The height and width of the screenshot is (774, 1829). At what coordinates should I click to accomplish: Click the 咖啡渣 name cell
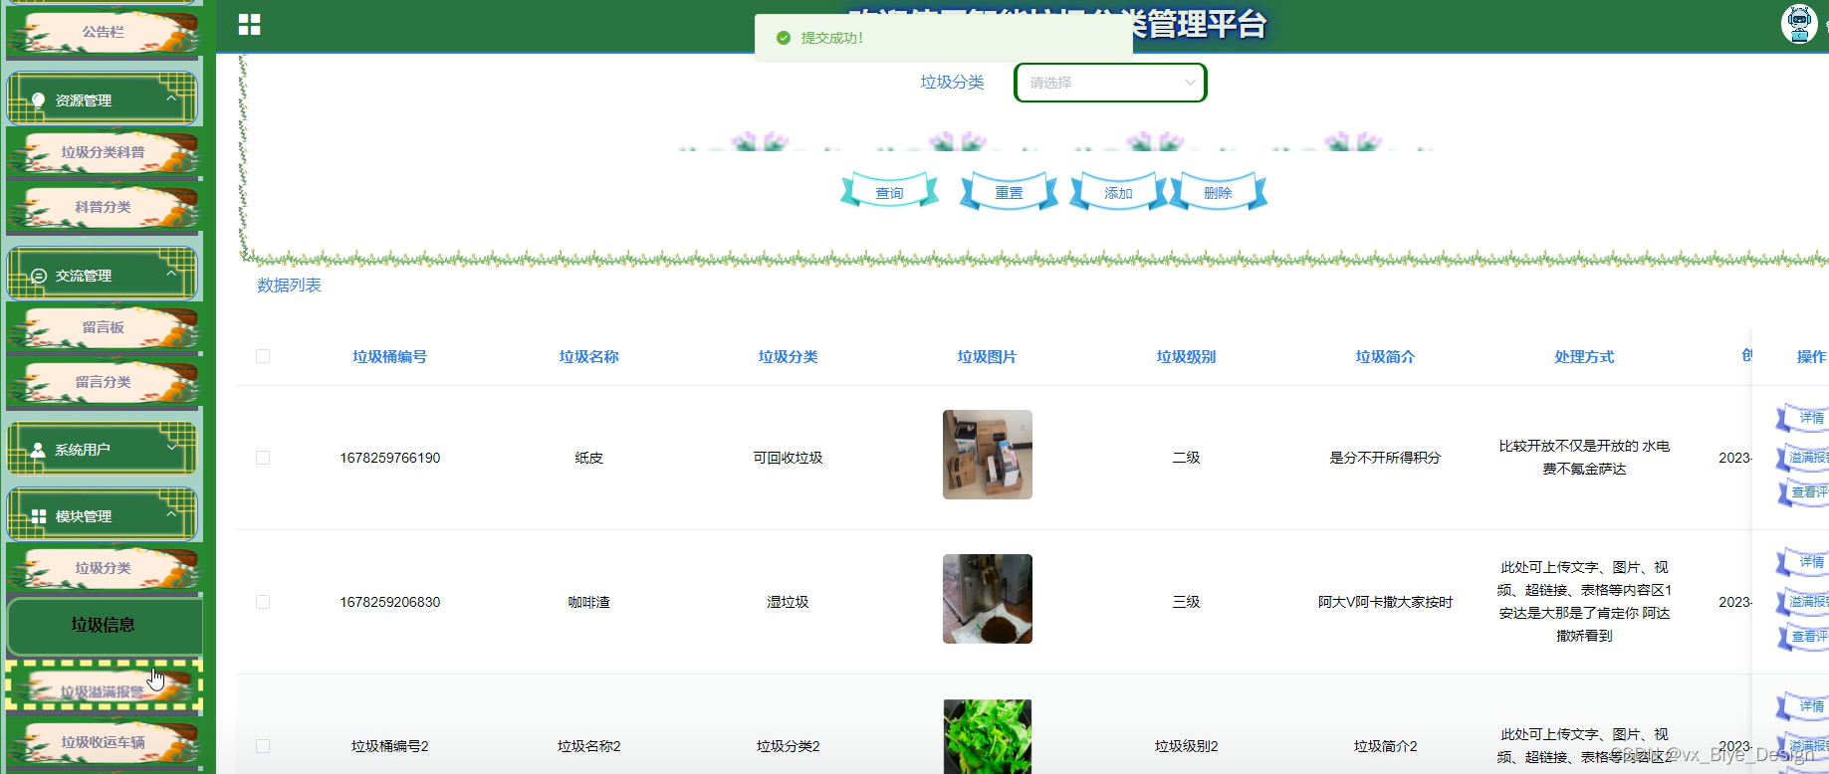(589, 602)
